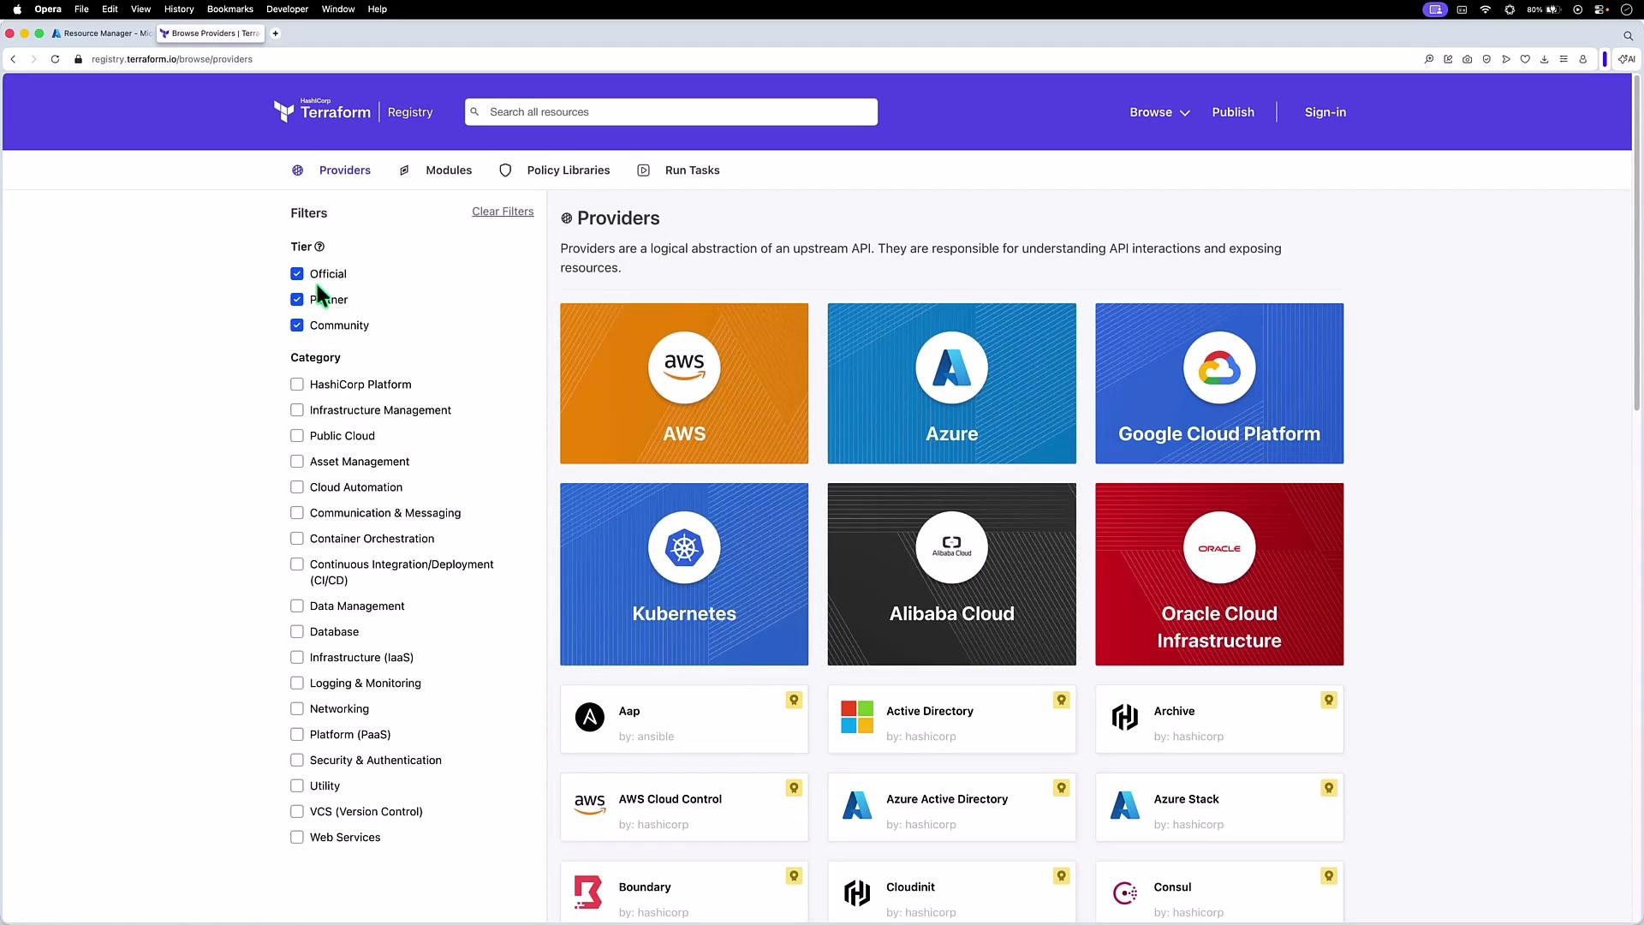Uncheck the Community tier checkbox

pyautogui.click(x=297, y=325)
